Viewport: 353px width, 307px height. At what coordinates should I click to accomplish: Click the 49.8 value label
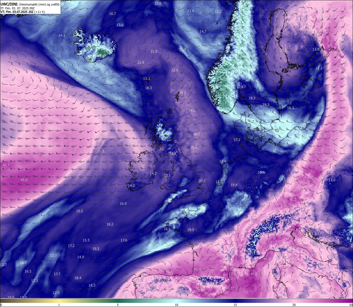294,230
